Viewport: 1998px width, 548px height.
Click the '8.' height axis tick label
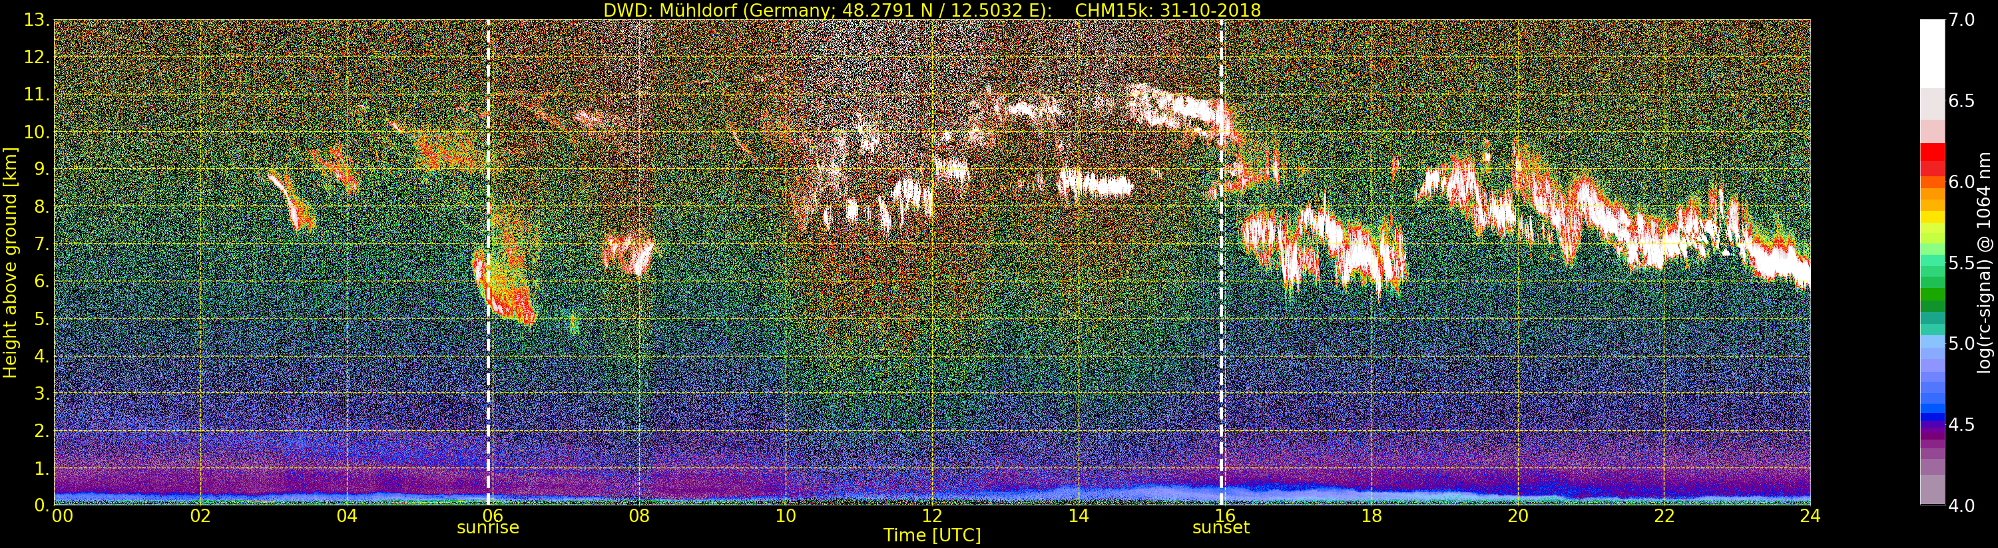[x=41, y=206]
